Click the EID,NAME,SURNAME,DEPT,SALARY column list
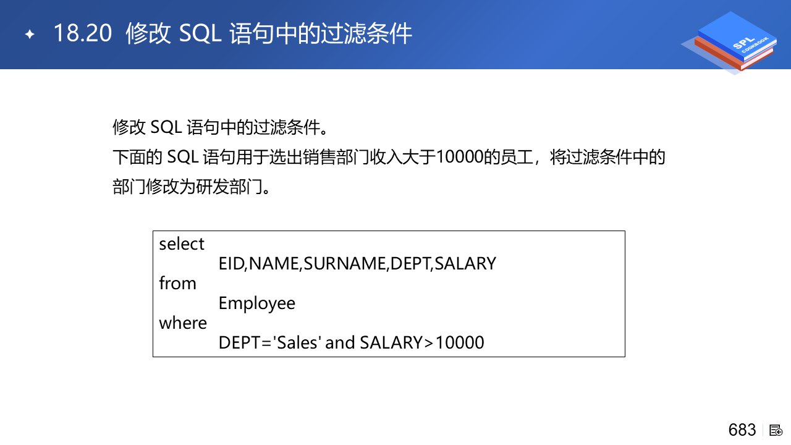The width and height of the screenshot is (791, 445). coord(357,264)
